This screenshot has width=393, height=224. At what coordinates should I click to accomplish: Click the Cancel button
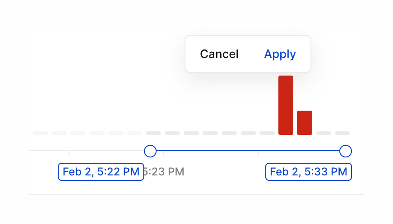[x=219, y=54]
